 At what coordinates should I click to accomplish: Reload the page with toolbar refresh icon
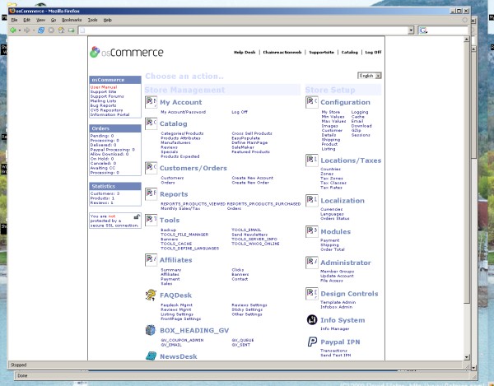pyautogui.click(x=41, y=30)
